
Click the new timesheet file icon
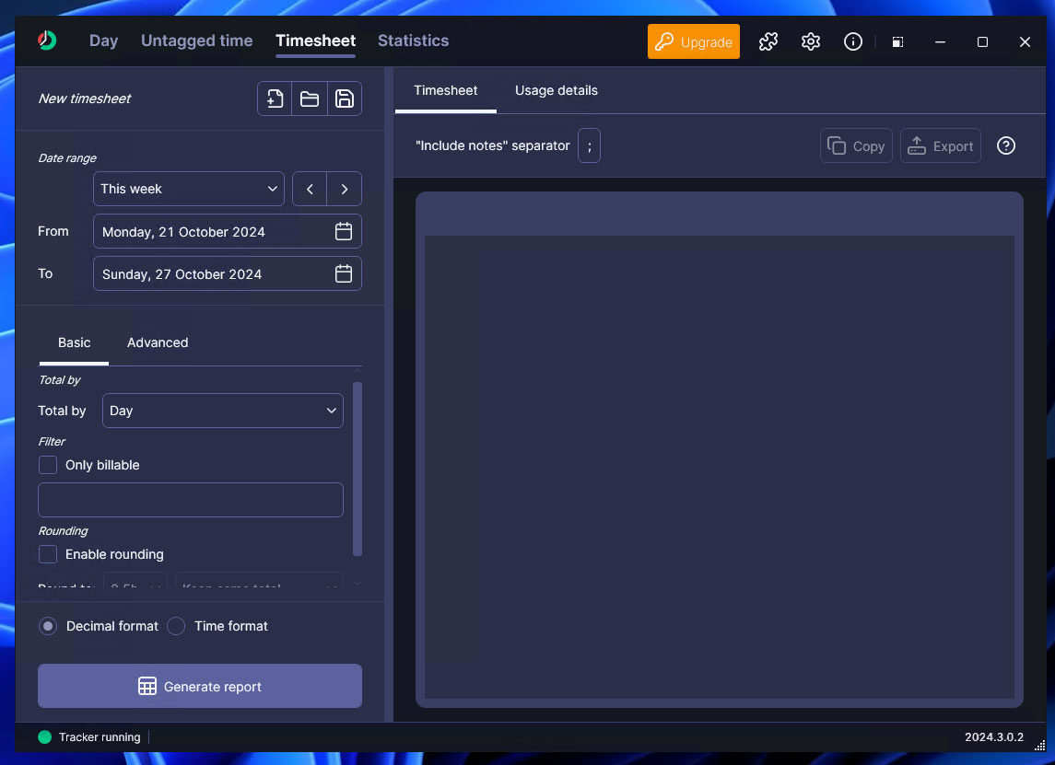275,99
